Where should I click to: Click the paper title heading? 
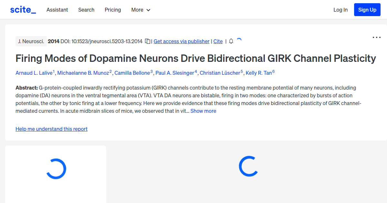(x=195, y=58)
